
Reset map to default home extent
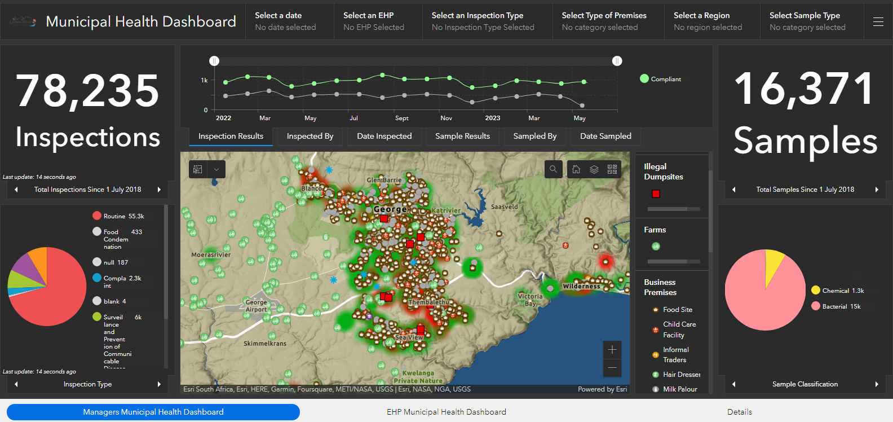click(x=576, y=169)
